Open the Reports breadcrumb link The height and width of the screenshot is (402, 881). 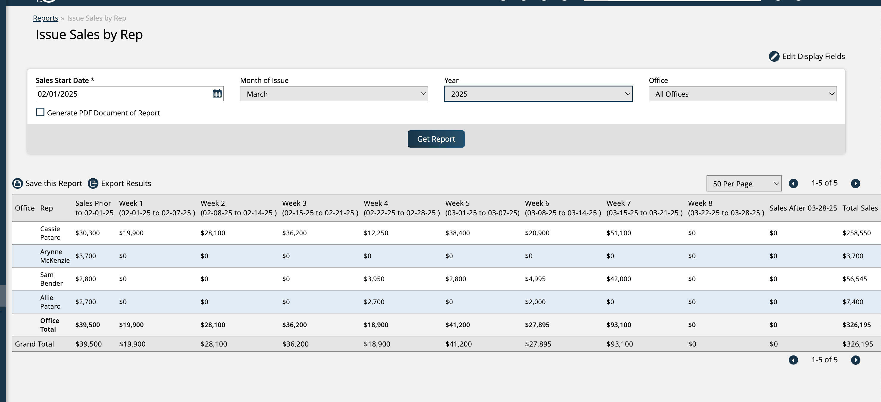[x=46, y=18]
